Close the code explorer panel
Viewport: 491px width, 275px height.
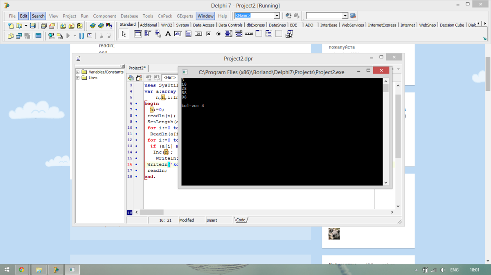point(123,66)
